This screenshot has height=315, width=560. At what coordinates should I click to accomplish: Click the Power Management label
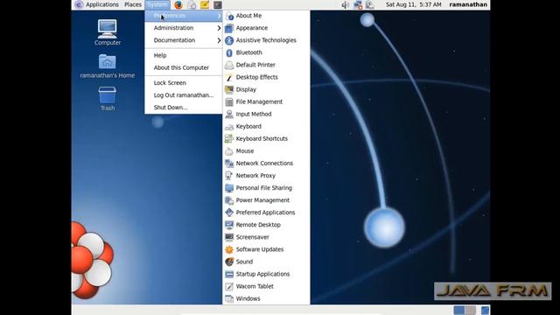[x=262, y=200]
